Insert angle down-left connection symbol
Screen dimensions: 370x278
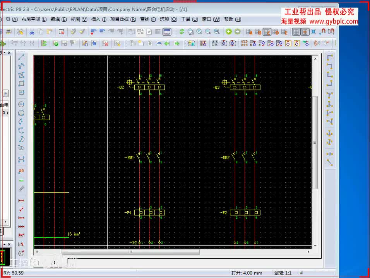point(330,66)
